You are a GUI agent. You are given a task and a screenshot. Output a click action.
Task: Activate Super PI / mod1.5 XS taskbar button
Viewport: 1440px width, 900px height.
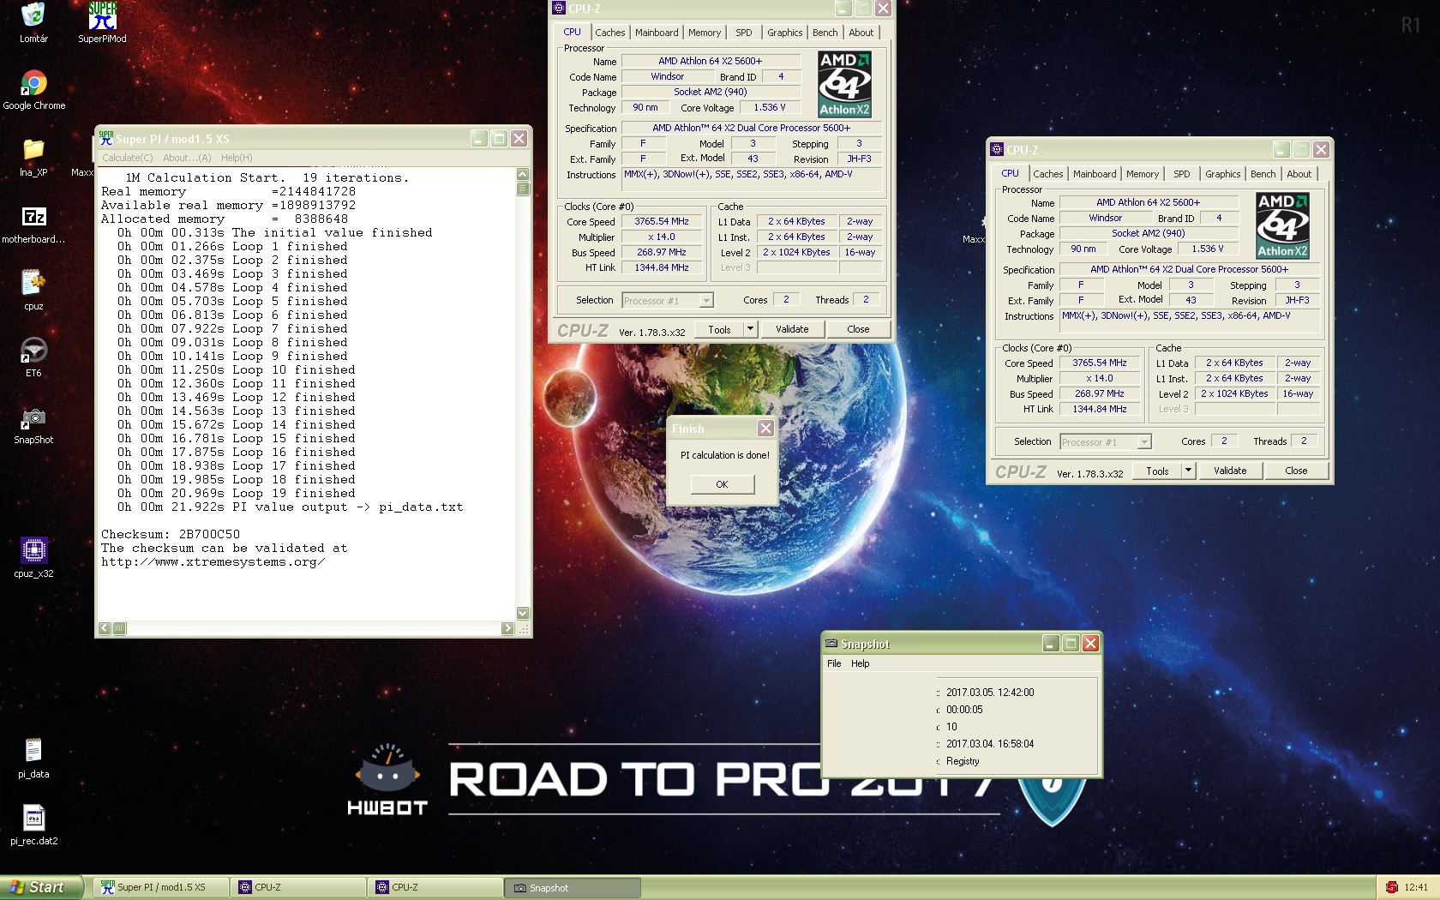159,887
